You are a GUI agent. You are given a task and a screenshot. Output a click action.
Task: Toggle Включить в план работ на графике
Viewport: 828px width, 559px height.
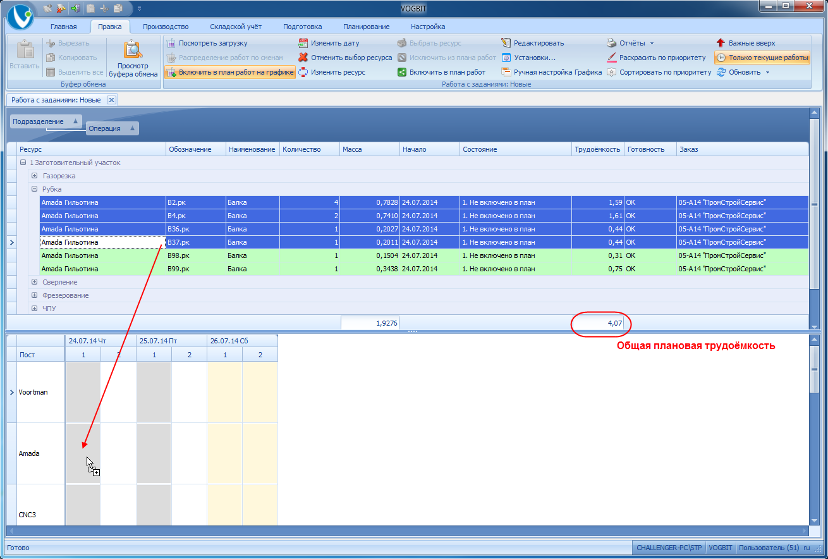point(230,73)
